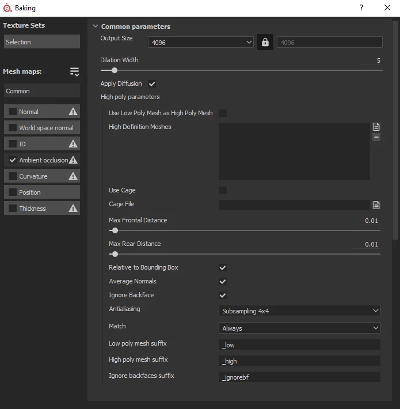The width and height of the screenshot is (400, 409).
Task: Click the Substance Painter logo icon
Action: pos(7,8)
